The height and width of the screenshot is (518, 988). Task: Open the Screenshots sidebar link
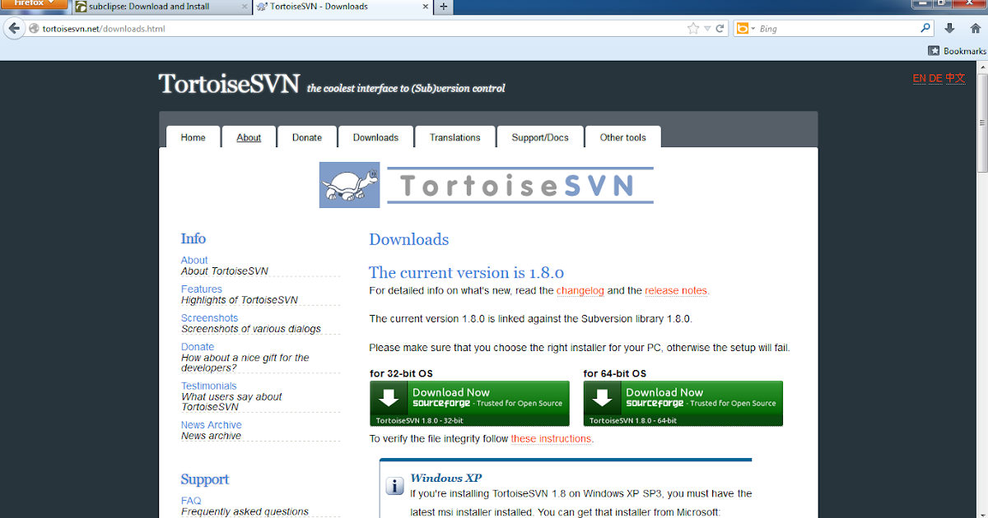[209, 317]
